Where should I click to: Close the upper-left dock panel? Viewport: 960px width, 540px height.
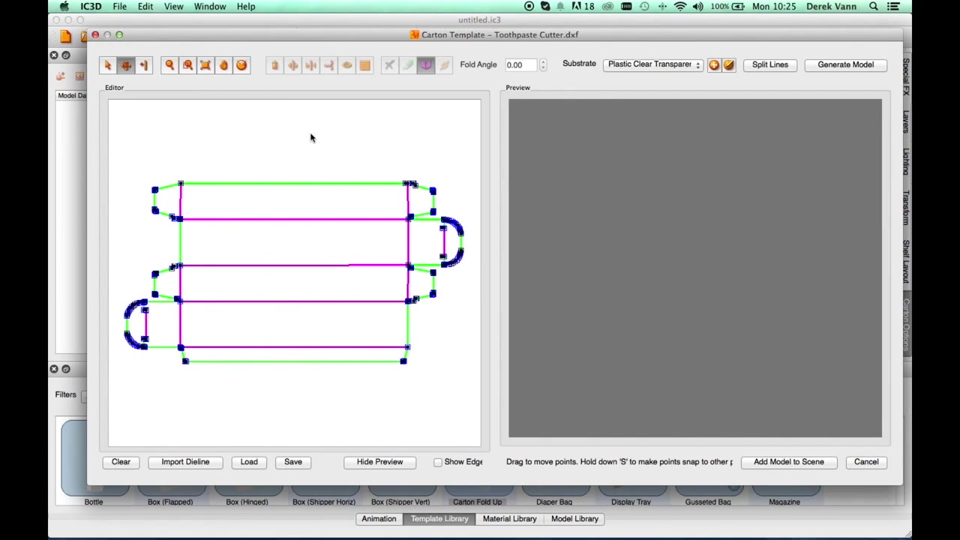pyautogui.click(x=54, y=55)
